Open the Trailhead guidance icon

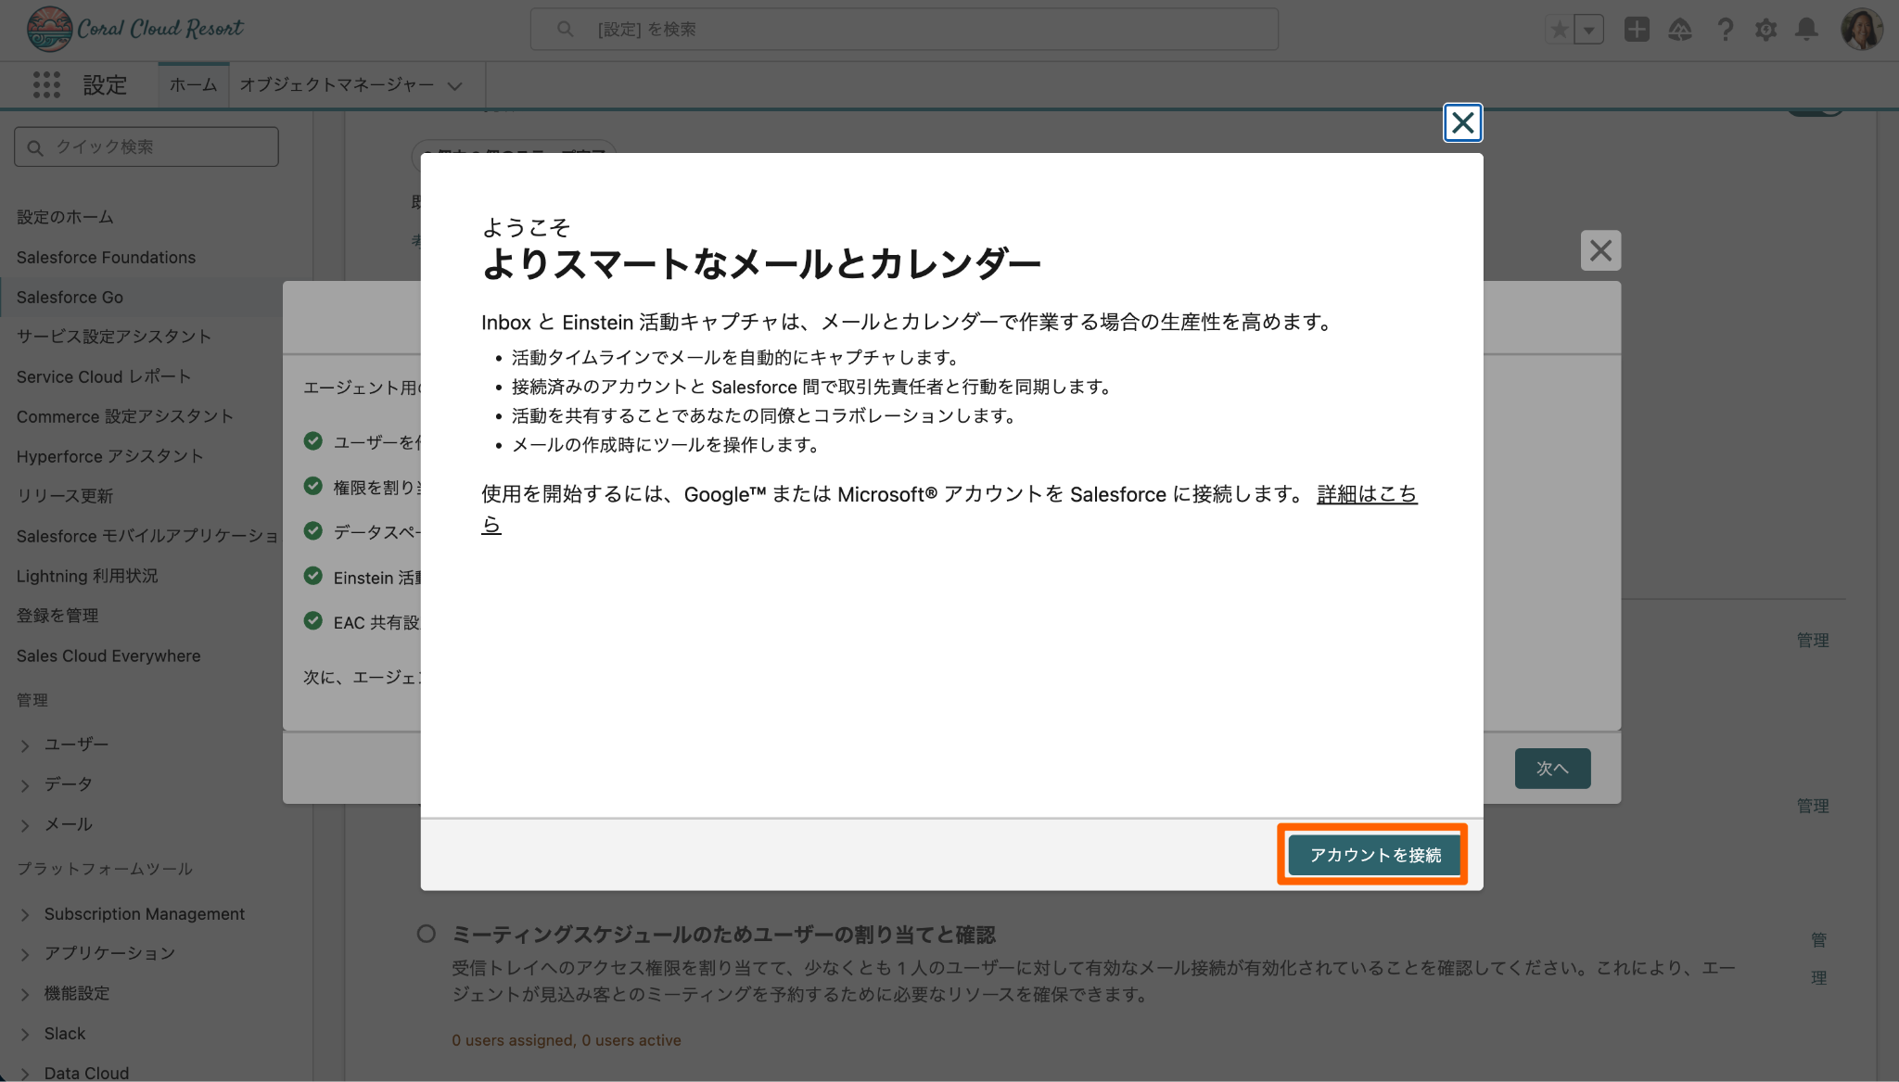(1679, 30)
